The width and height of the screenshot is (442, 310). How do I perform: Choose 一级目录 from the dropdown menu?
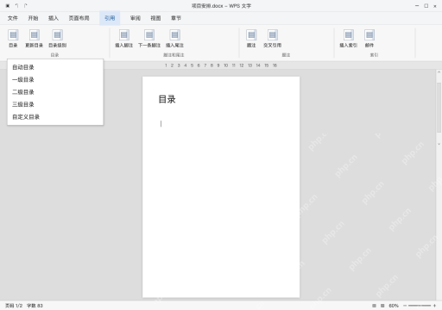tap(55, 79)
